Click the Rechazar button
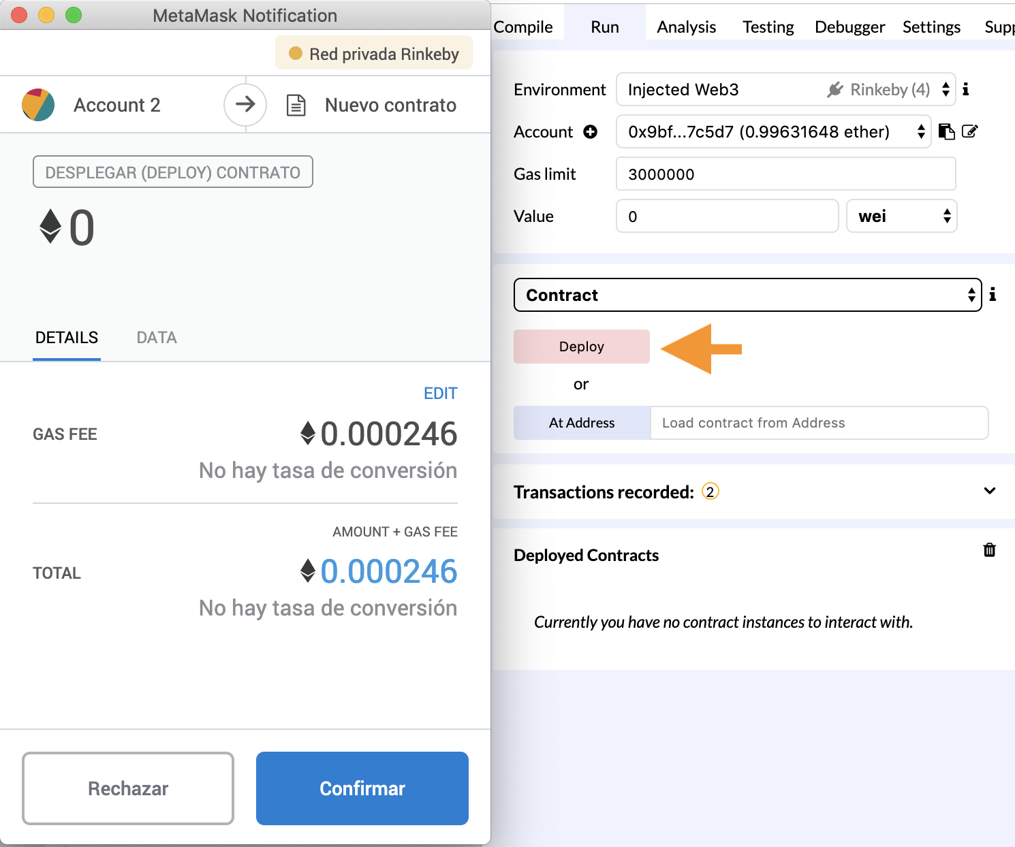This screenshot has width=1015, height=847. click(128, 788)
